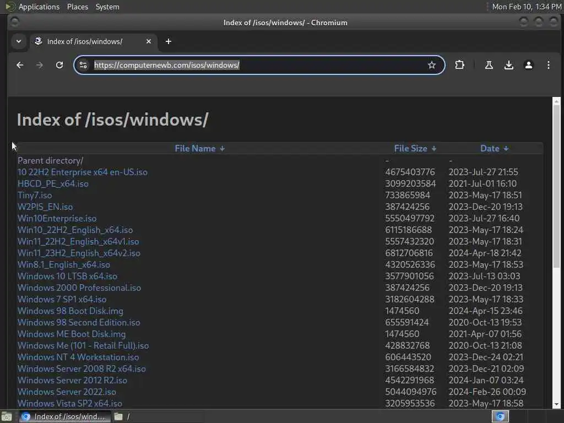564x423 pixels.
Task: Click Windows Server 2012 R2.iso link
Action: click(72, 380)
